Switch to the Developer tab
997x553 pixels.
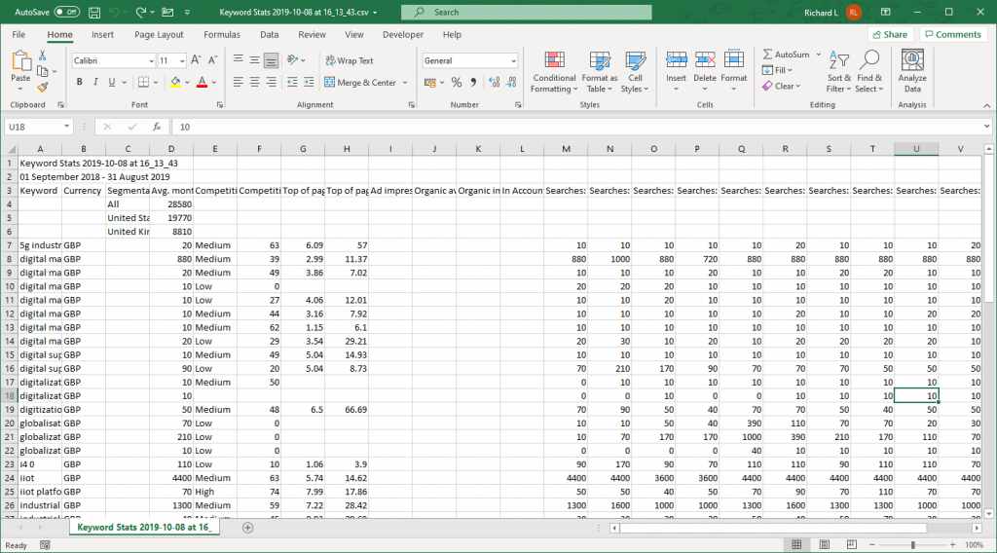(x=402, y=34)
